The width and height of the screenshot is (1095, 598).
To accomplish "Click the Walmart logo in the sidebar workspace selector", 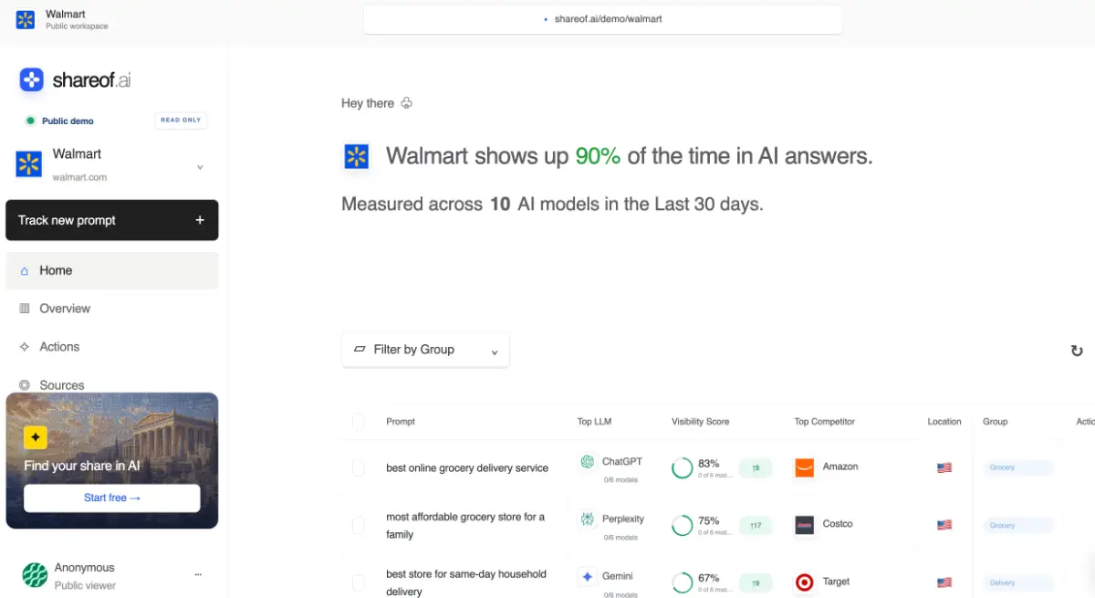I will (x=29, y=164).
